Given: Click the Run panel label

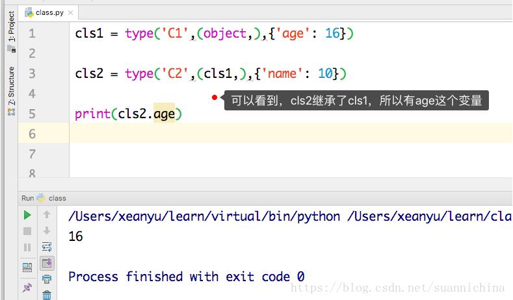Looking at the screenshot, I should point(28,198).
